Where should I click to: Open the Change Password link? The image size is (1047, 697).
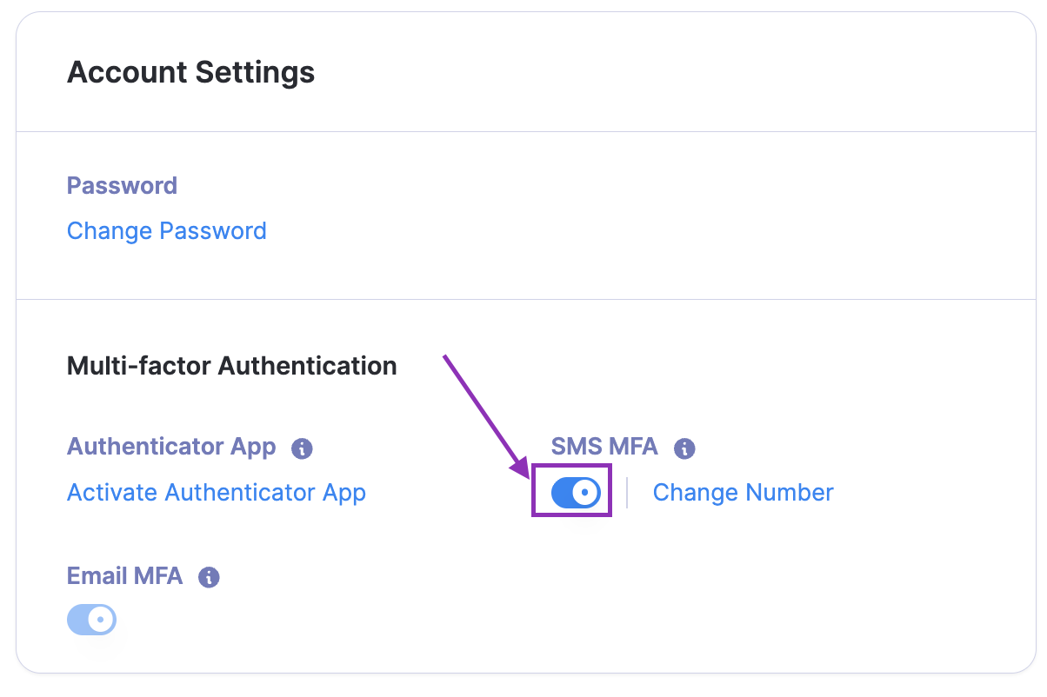point(167,231)
